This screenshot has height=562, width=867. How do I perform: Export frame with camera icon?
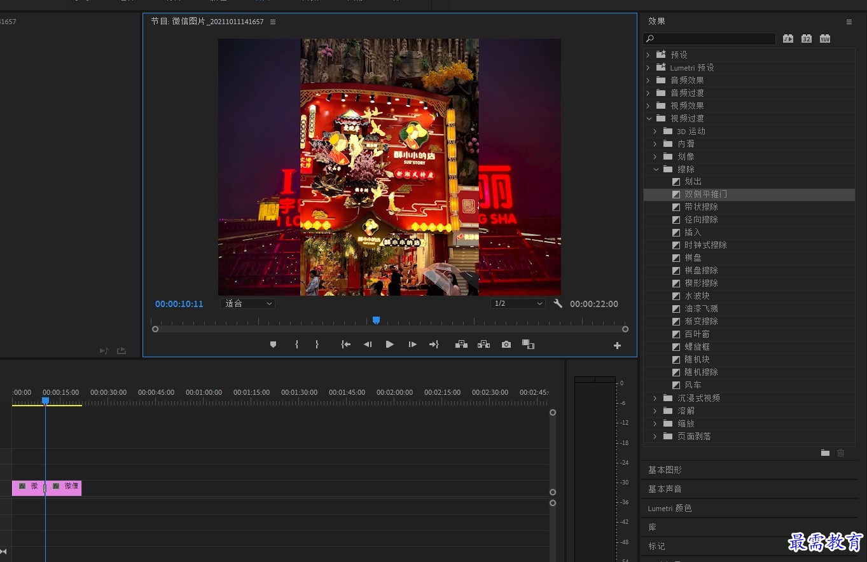(x=506, y=345)
